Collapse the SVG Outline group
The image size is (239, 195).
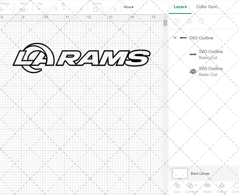pos(175,37)
